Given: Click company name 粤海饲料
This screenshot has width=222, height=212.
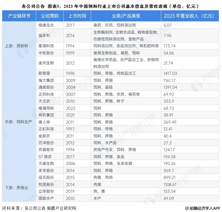Looking at the screenshot, I should coord(46,108).
